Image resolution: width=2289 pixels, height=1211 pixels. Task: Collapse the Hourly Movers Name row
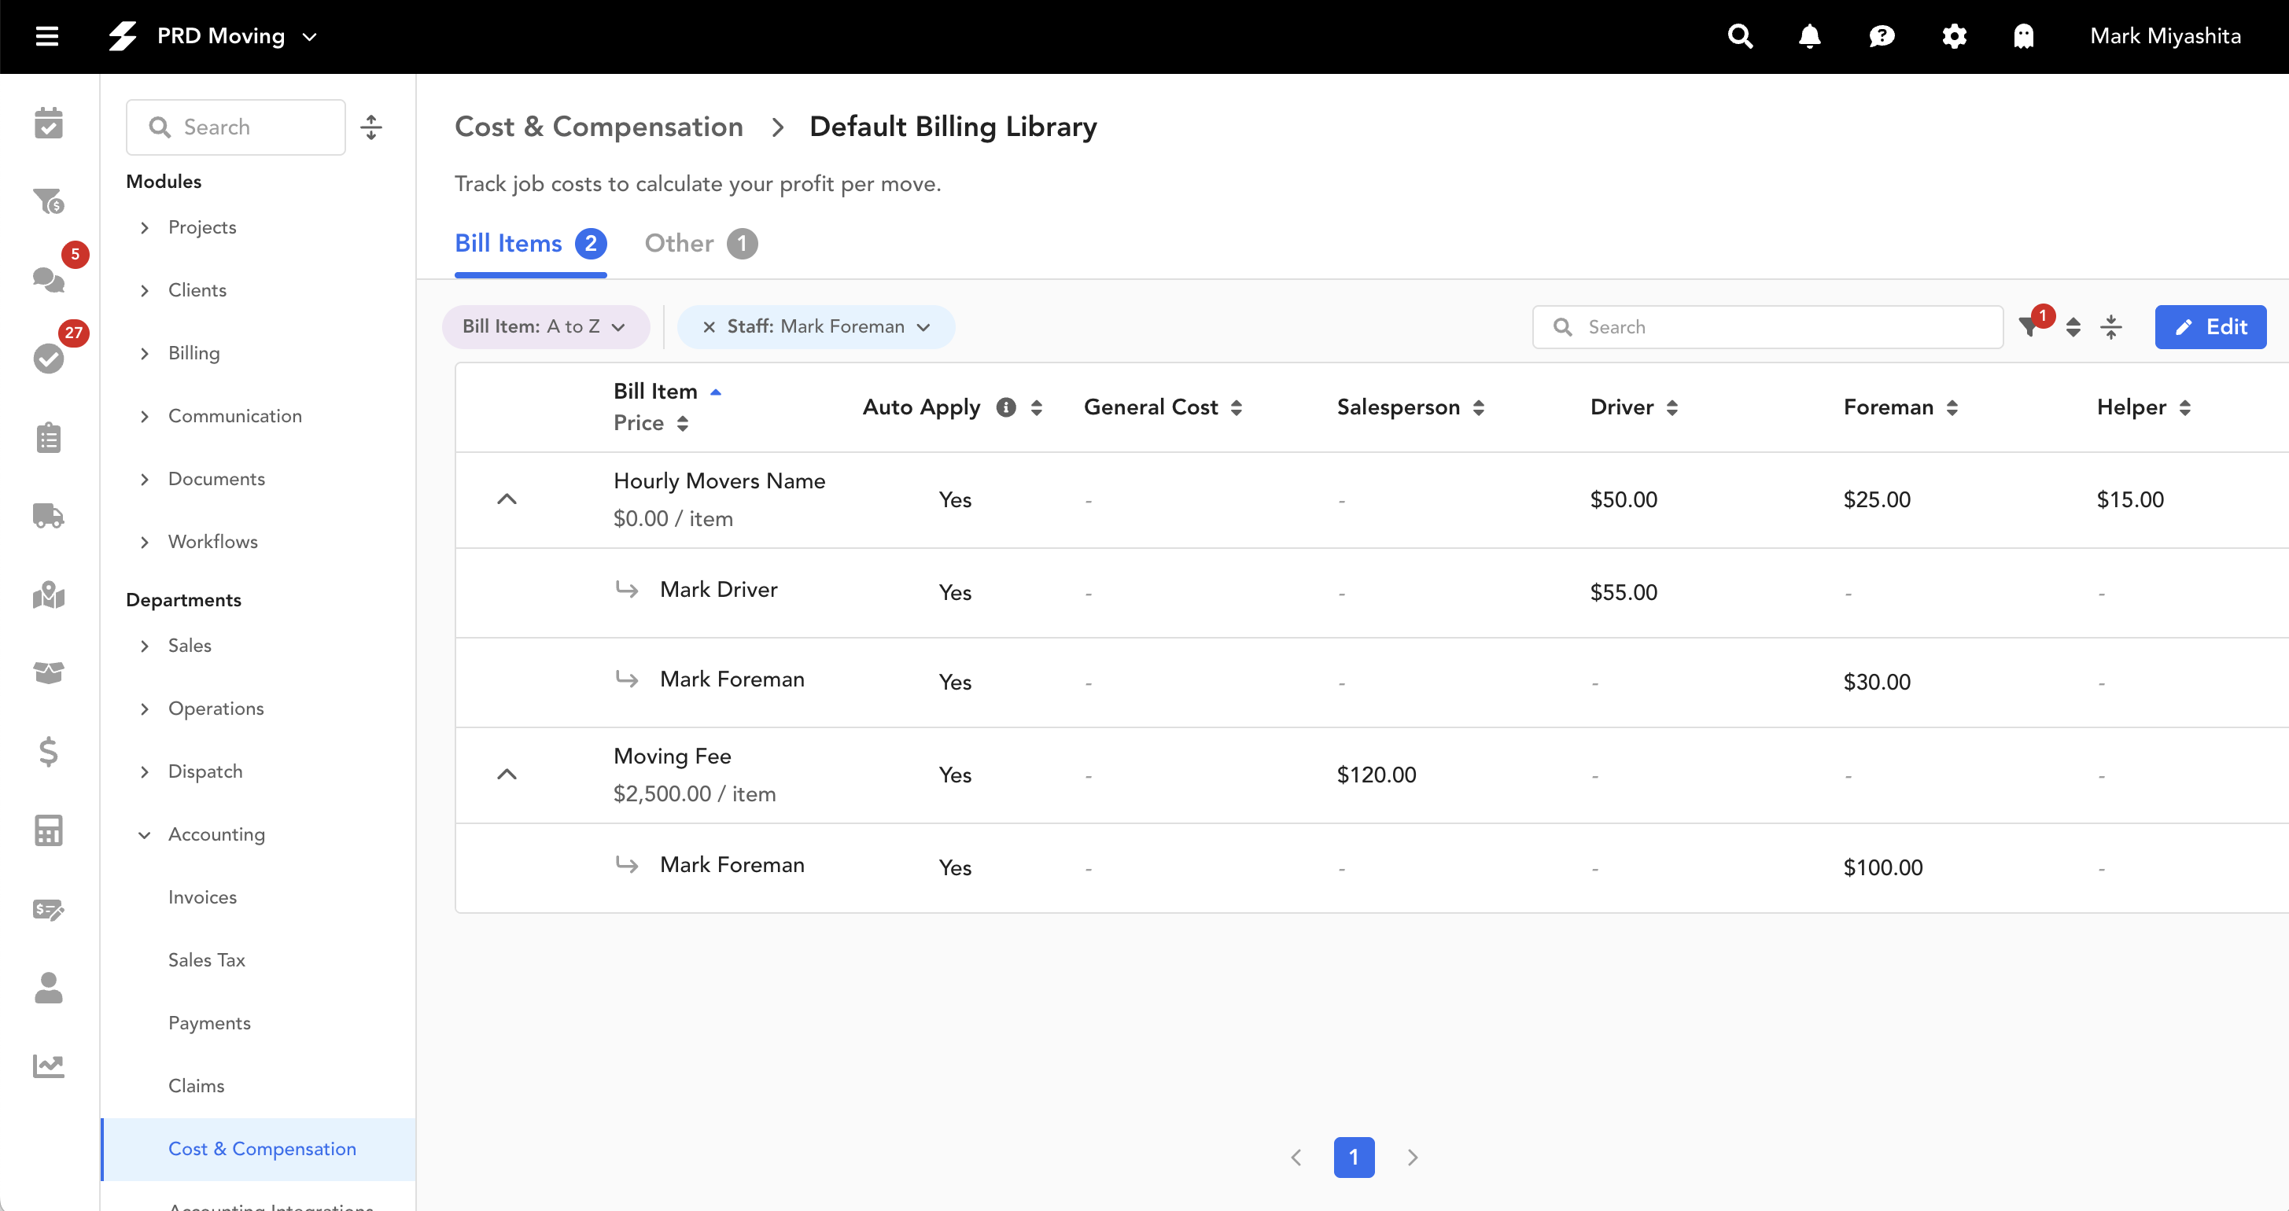pos(507,499)
